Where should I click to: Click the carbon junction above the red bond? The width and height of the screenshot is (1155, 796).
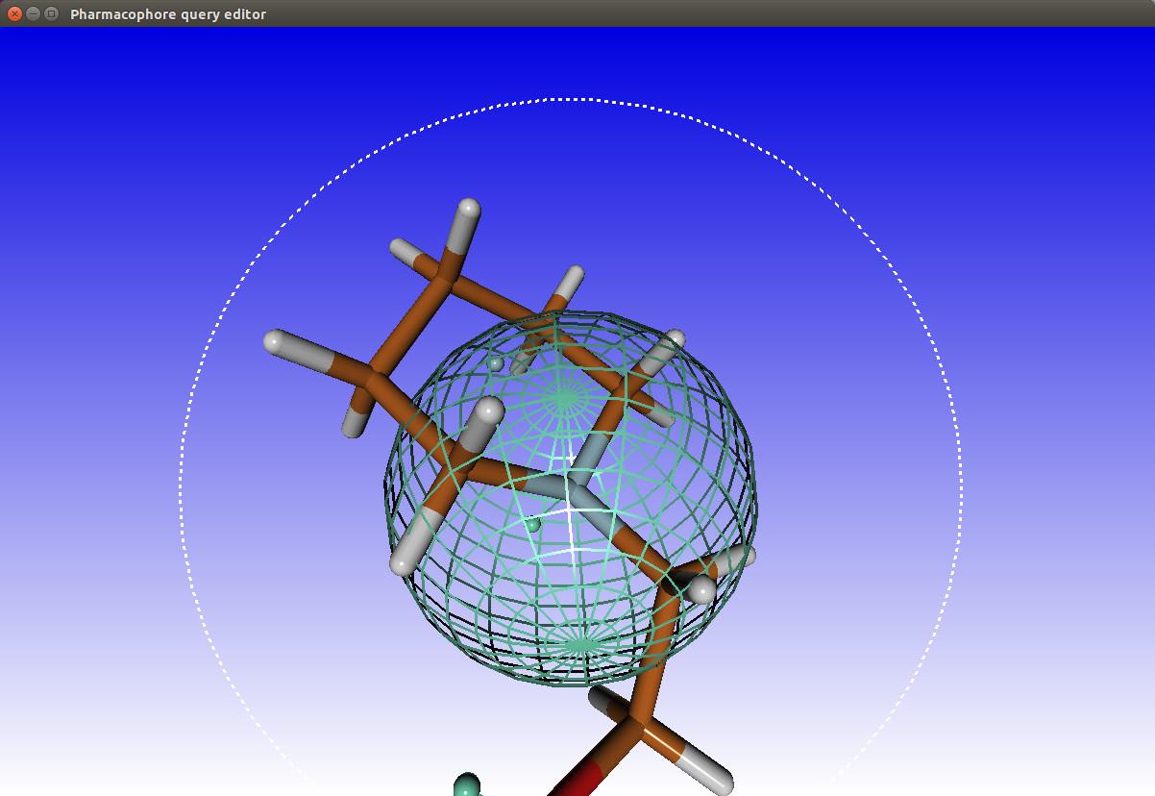point(636,721)
